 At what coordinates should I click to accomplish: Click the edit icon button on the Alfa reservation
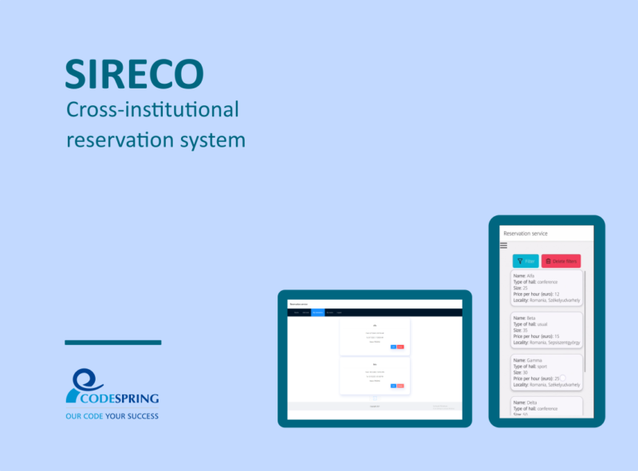[393, 347]
